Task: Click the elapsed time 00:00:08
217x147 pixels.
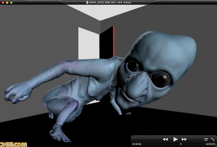Action: tap(137, 144)
